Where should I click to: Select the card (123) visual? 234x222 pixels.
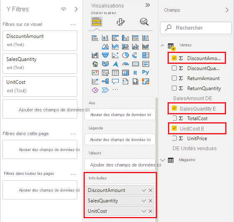(135, 64)
